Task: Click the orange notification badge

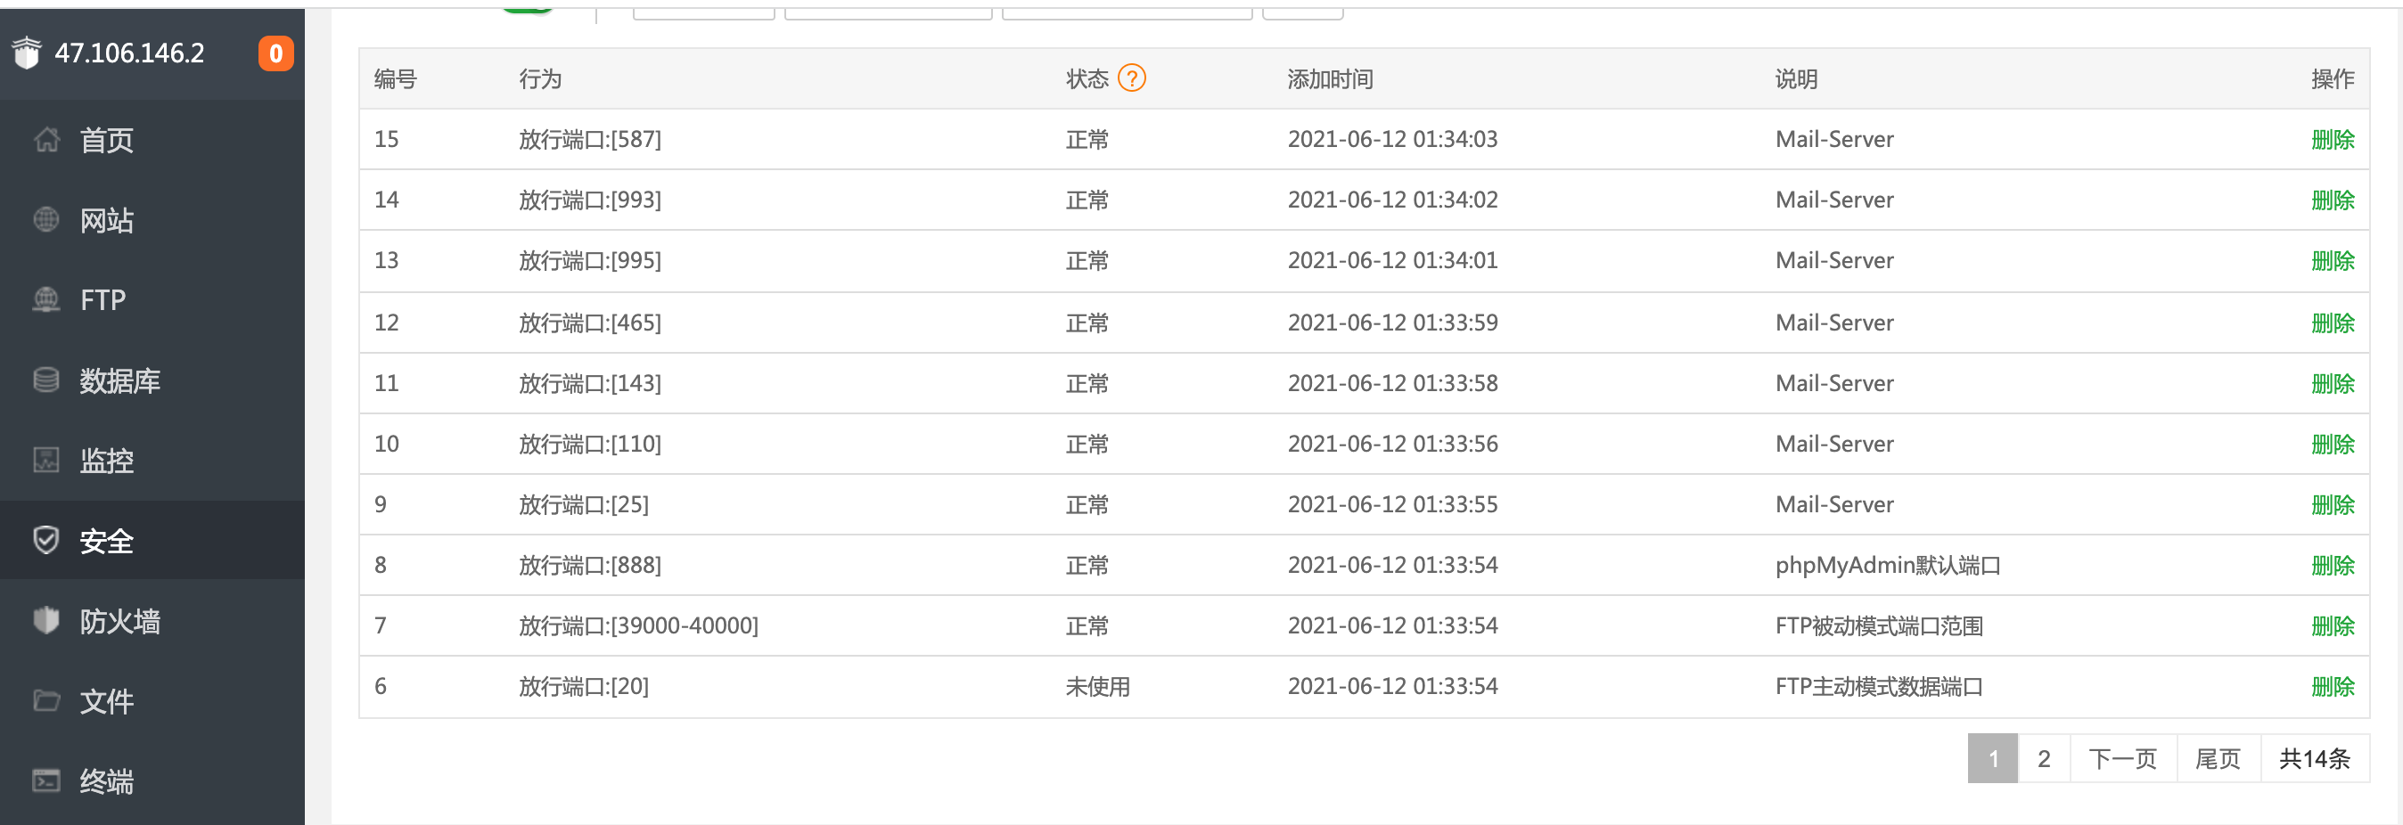Action: click(x=275, y=53)
